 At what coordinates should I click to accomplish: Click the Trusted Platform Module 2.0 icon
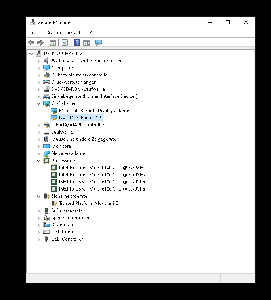pyautogui.click(x=54, y=203)
